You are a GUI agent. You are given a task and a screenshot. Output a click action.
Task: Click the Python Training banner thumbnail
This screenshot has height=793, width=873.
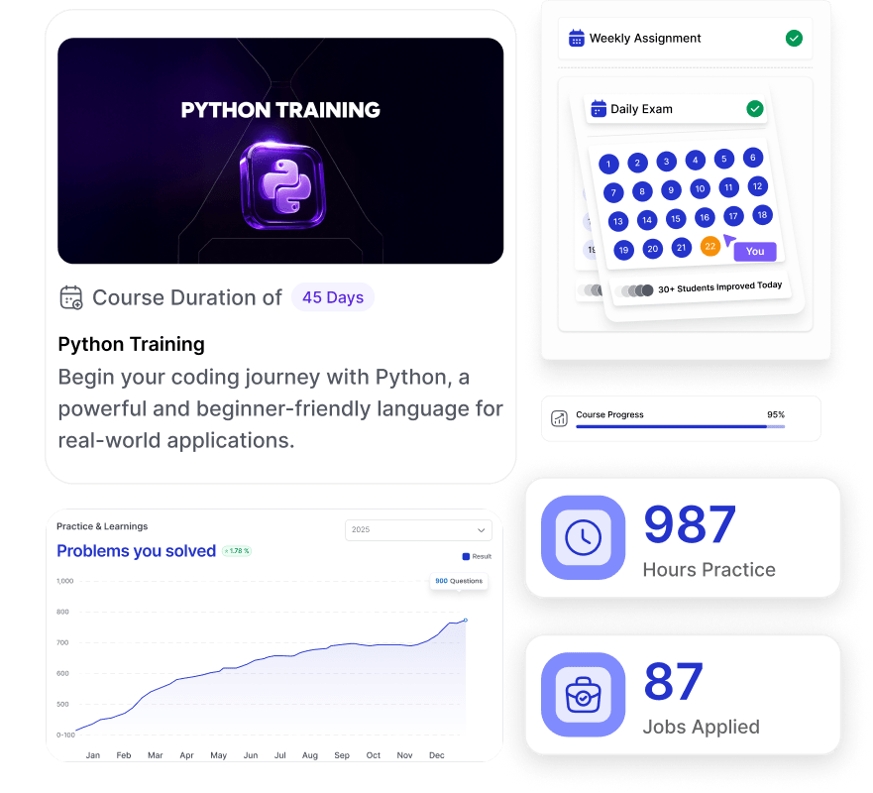click(x=280, y=151)
